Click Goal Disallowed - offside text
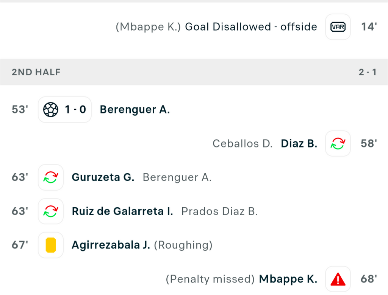The height and width of the screenshot is (295, 388). tap(251, 27)
